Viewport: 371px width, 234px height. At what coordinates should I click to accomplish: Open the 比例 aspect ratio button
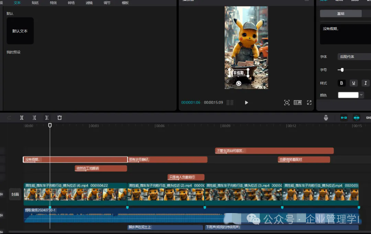(x=297, y=103)
